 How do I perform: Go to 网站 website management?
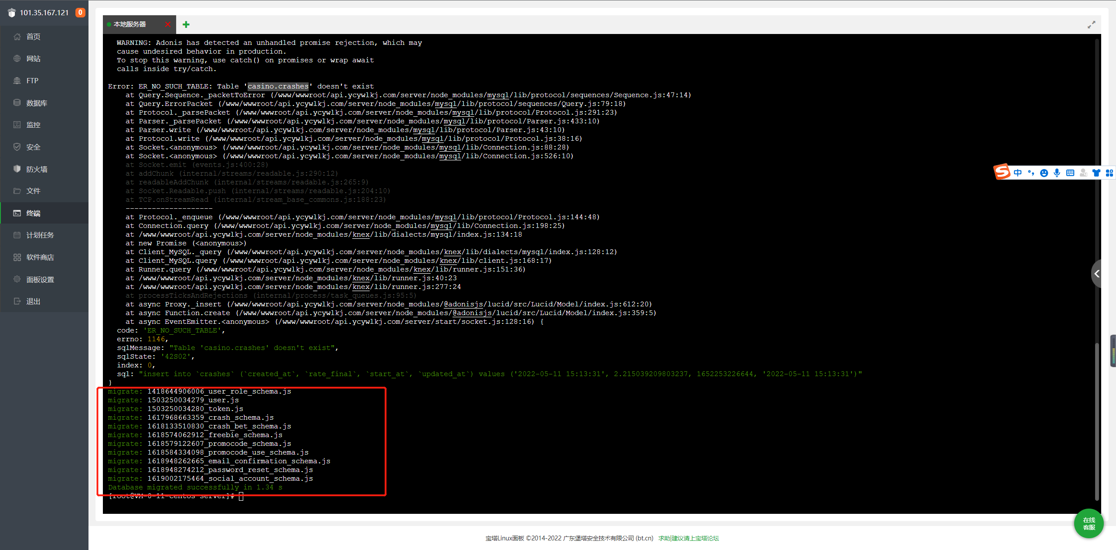33,59
